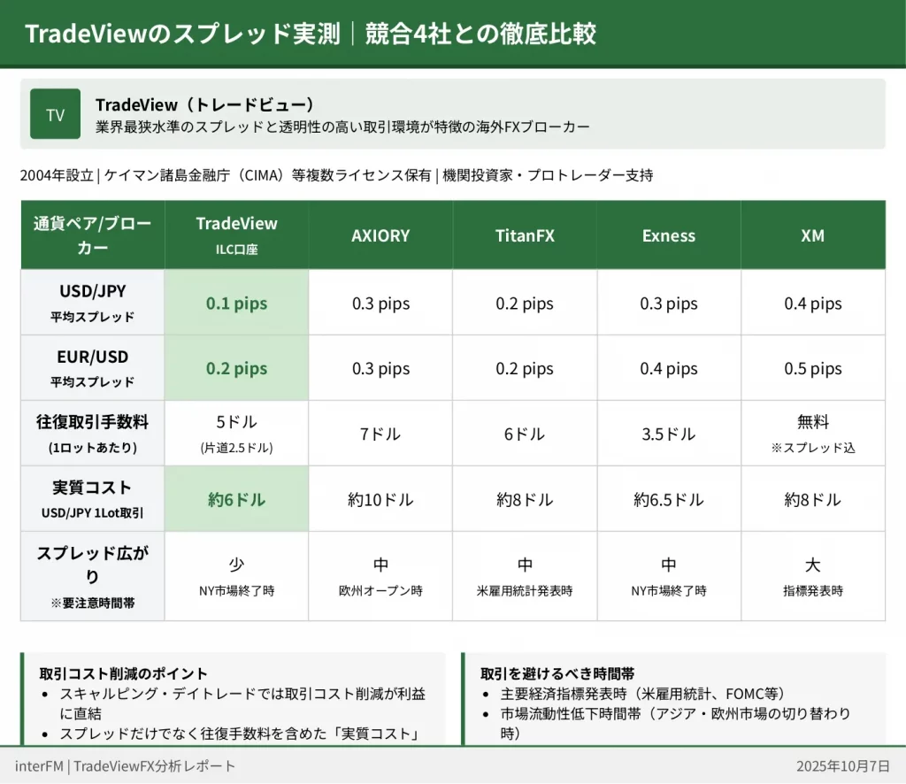Select the TitanFX column header
The image size is (906, 784).
click(525, 235)
